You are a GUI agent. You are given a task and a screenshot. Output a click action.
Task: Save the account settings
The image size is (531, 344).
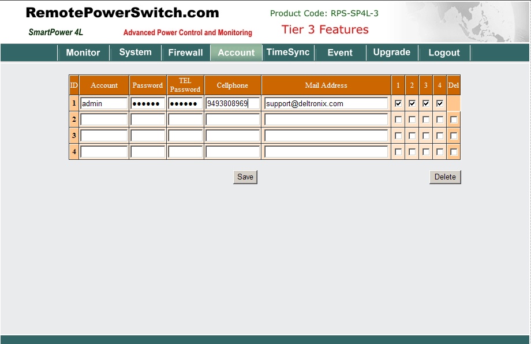(245, 177)
